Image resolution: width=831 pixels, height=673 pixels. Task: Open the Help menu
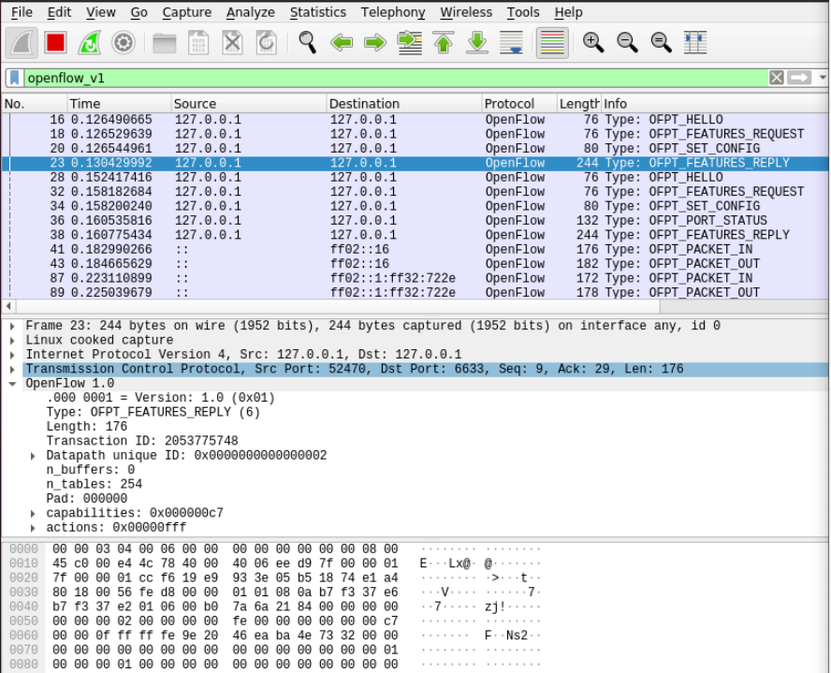pyautogui.click(x=569, y=12)
